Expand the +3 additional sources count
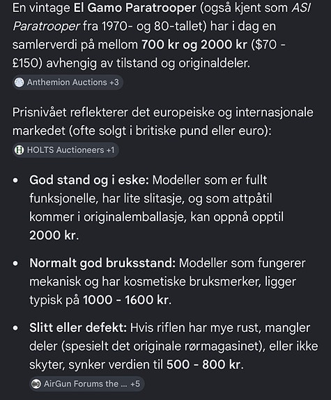Screen dimensions: 331x400 [x=114, y=82]
